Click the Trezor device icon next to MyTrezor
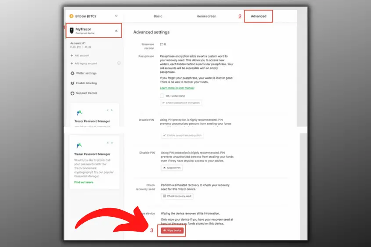Screen dimensions: 371x247 tap(72, 30)
